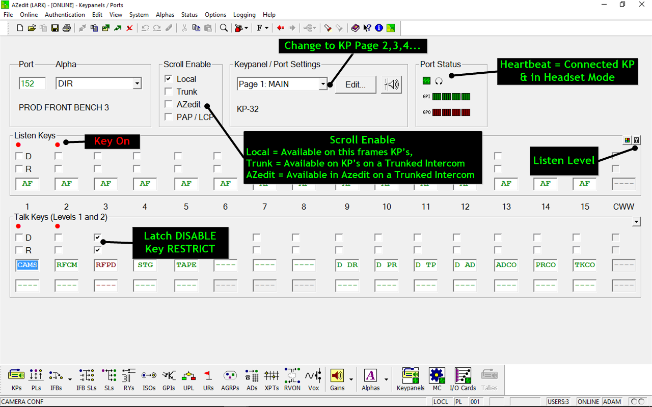The width and height of the screenshot is (652, 407).
Task: Enable the Trunk scroll checkbox
Action: click(168, 92)
